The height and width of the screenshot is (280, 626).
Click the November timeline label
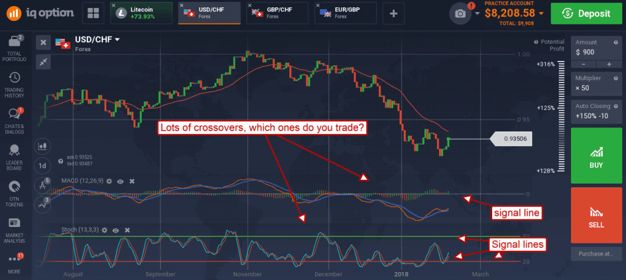(x=248, y=274)
